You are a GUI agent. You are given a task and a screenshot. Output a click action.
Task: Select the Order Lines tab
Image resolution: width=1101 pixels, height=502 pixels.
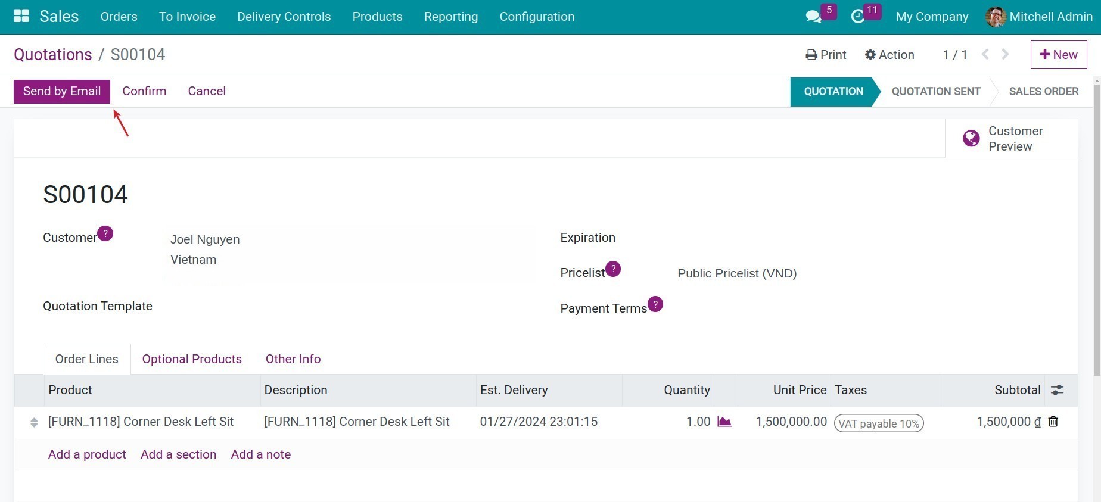point(87,359)
